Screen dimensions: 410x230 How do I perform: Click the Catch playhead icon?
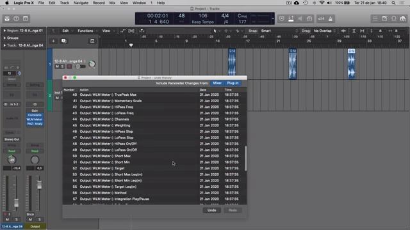(x=142, y=31)
